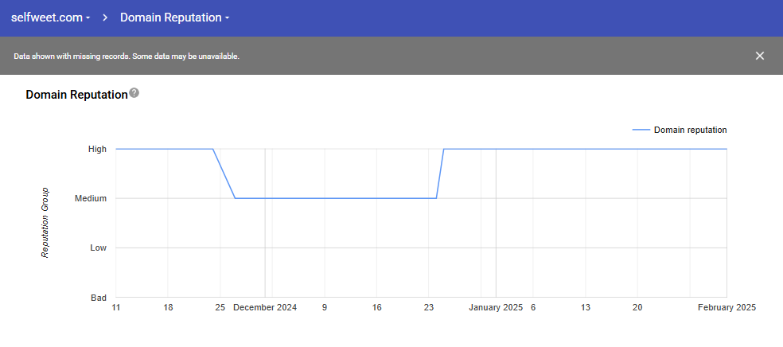
Task: Click the Bad reputation axis label
Action: (99, 298)
